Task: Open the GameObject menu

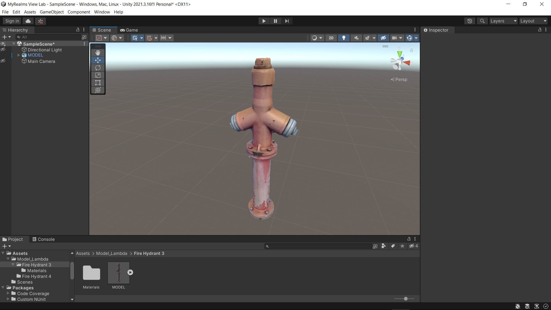Action: [52, 12]
